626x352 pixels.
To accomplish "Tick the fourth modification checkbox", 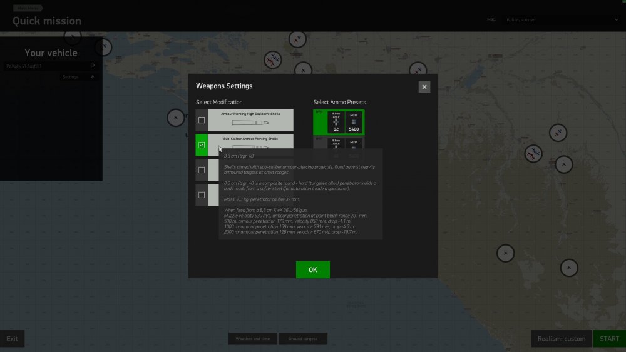I will click(x=202, y=195).
